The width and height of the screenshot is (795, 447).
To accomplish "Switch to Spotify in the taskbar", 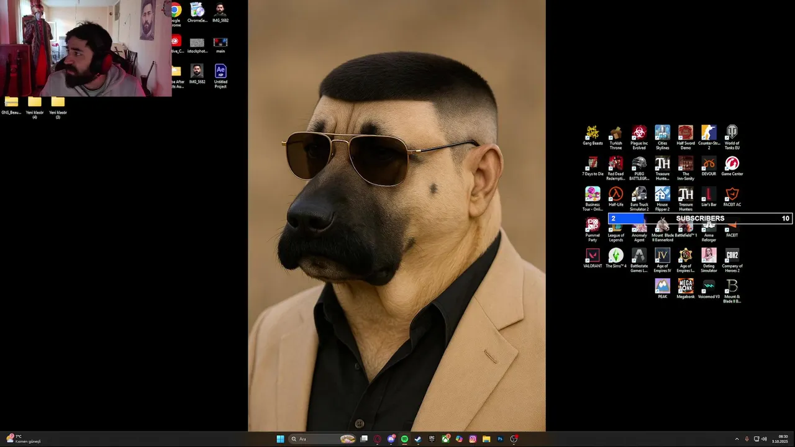I will 404,439.
